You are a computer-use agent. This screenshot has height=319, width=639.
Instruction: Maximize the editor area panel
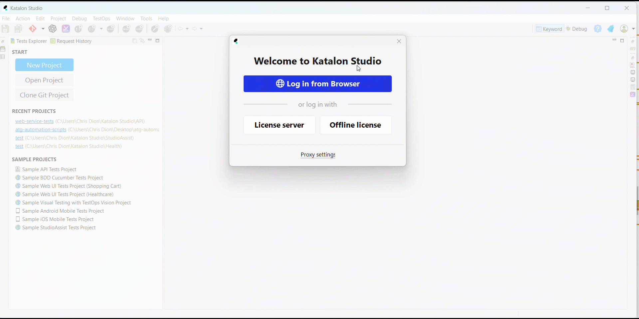[x=622, y=41]
